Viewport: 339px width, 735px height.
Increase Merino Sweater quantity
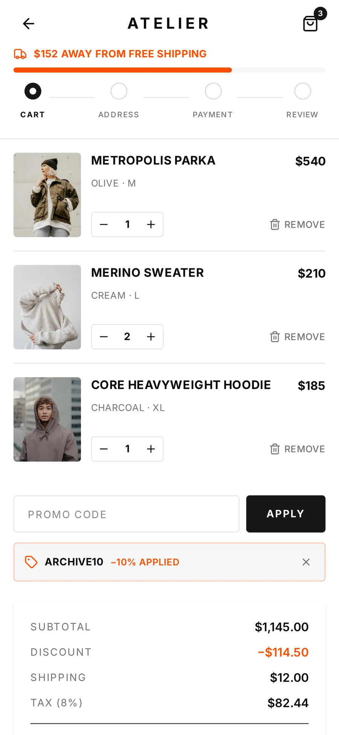click(151, 337)
